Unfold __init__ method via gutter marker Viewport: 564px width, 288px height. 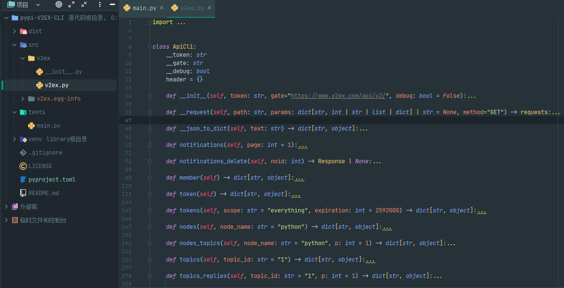[149, 96]
